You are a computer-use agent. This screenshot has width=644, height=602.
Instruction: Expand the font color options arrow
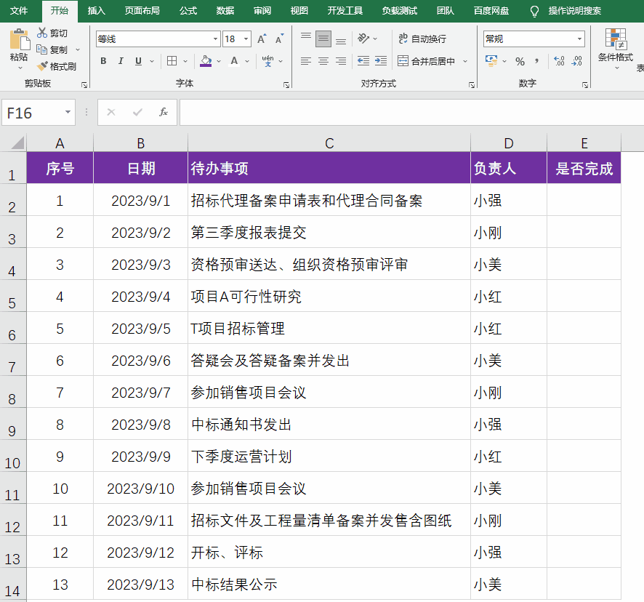pos(247,61)
